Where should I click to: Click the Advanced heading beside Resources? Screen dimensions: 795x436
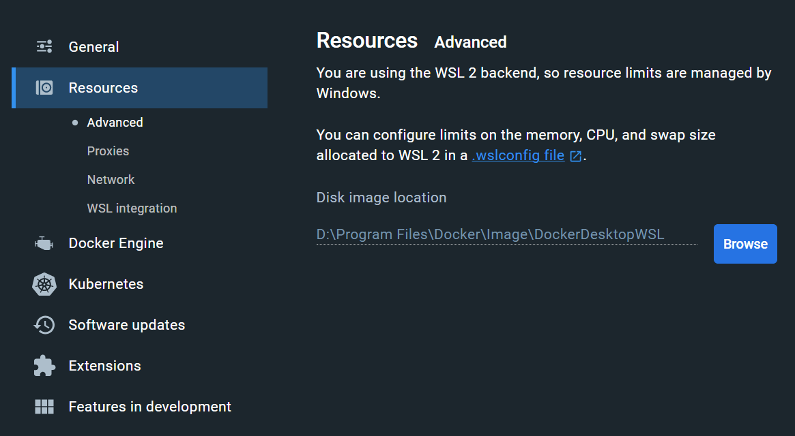(470, 42)
